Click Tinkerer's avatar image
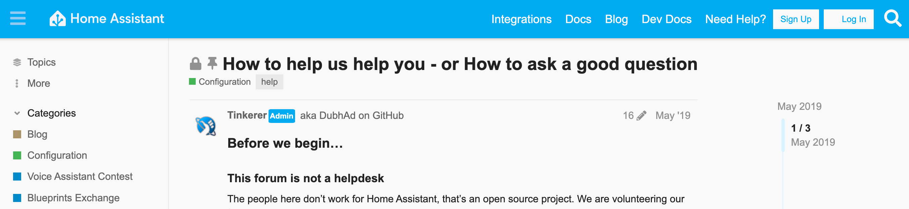Screen dimensions: 909x209 click(x=206, y=126)
